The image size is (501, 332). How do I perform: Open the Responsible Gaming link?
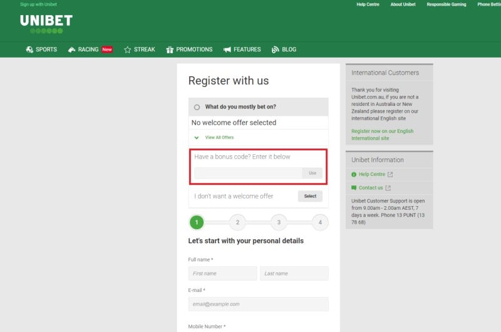pyautogui.click(x=447, y=4)
